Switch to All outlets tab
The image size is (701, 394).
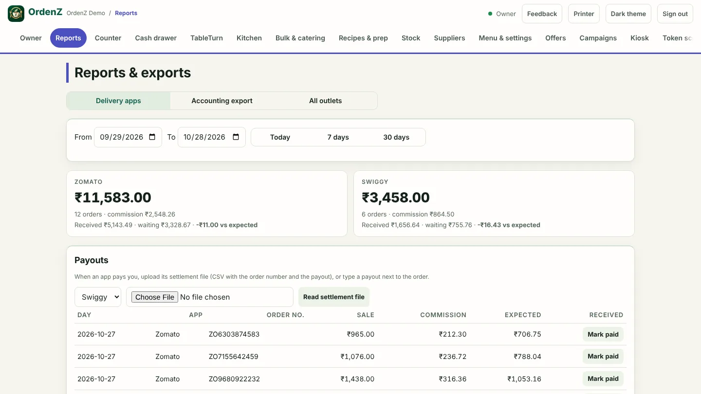[x=326, y=101]
